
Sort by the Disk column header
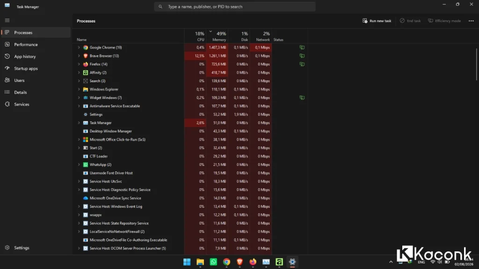(x=239, y=36)
